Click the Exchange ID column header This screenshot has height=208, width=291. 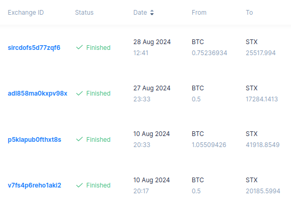pyautogui.click(x=26, y=13)
